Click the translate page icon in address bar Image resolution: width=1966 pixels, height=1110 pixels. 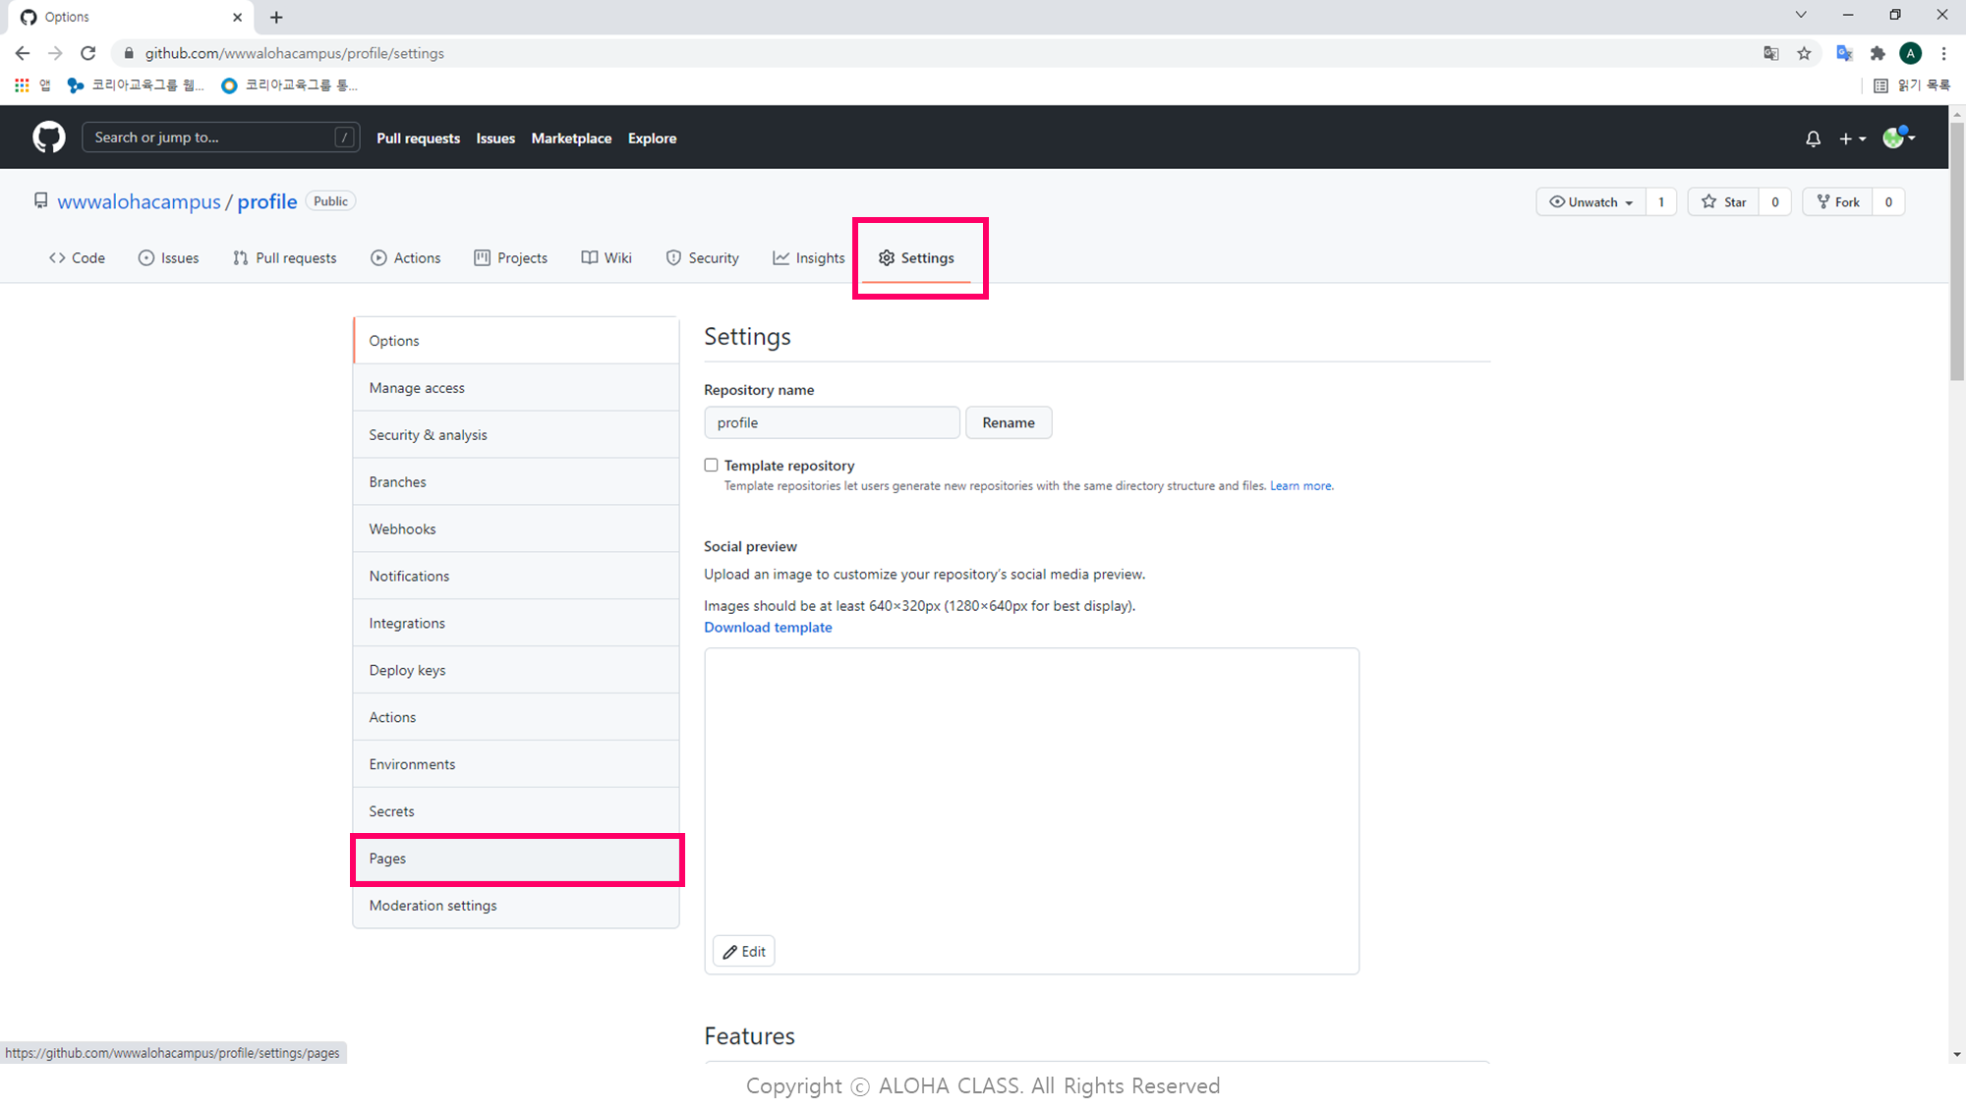pos(1770,53)
